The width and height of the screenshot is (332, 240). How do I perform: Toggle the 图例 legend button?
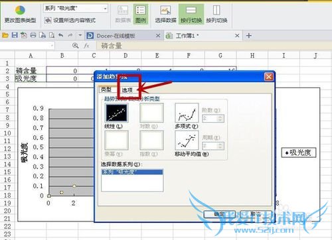tap(141, 14)
